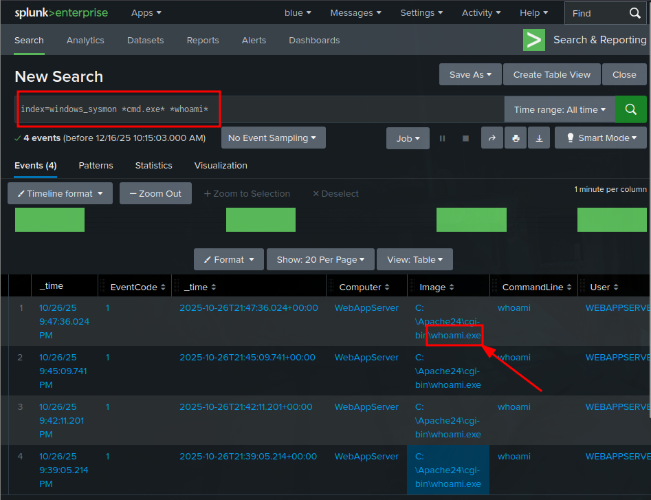The width and height of the screenshot is (651, 500).
Task: Switch to Statistics tab
Action: click(153, 165)
